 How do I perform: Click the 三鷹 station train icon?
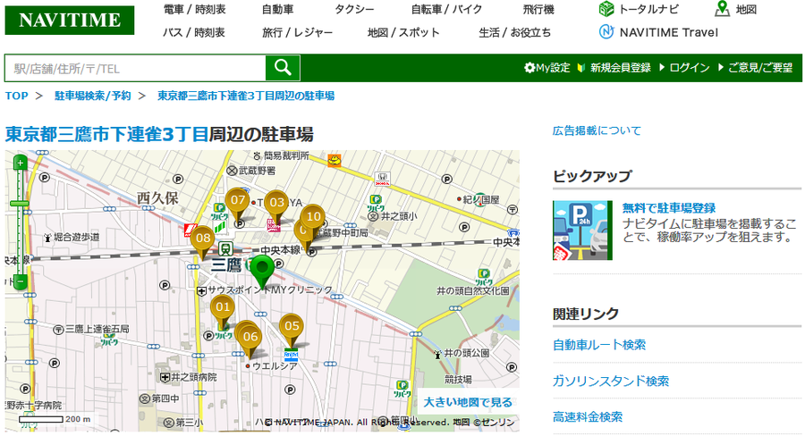click(225, 249)
